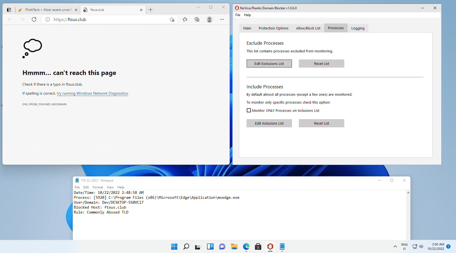Refresh the ftxus.club page
The image size is (456, 253).
[x=34, y=19]
